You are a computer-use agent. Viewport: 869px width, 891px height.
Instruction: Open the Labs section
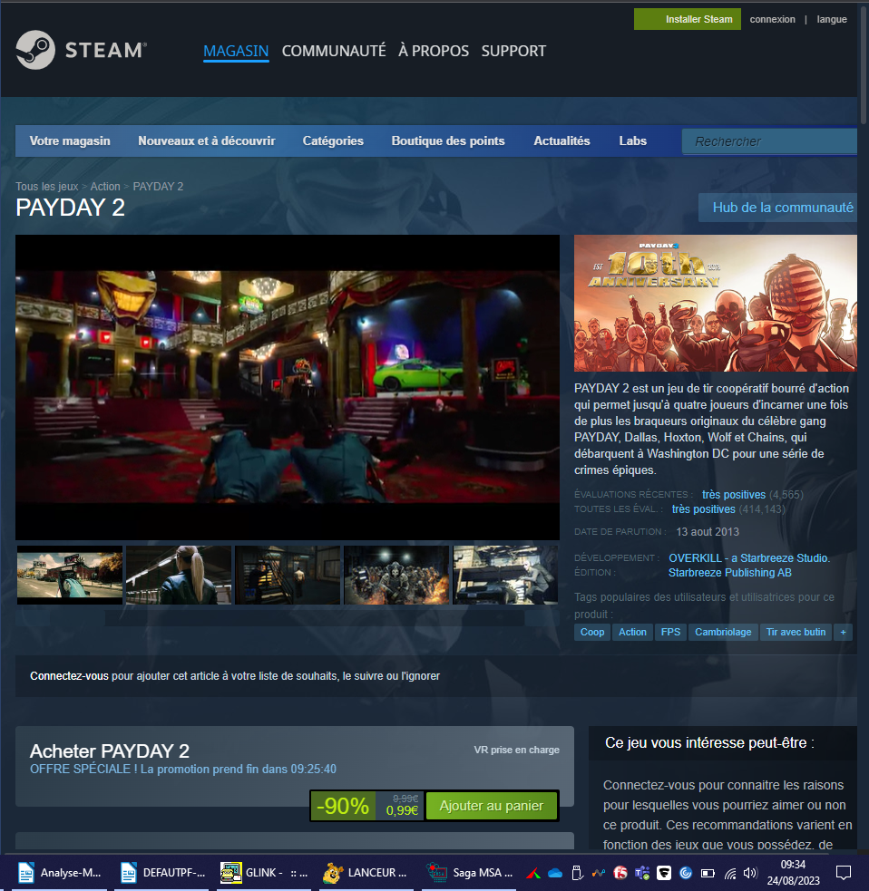(x=632, y=140)
